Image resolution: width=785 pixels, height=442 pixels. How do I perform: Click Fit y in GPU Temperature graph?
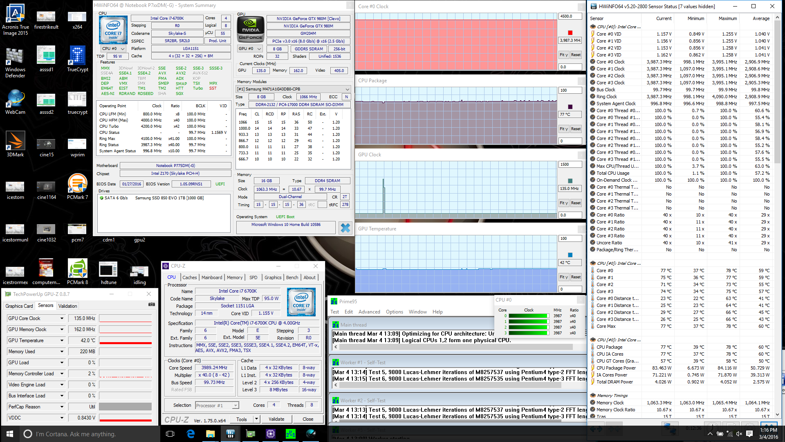(x=564, y=277)
